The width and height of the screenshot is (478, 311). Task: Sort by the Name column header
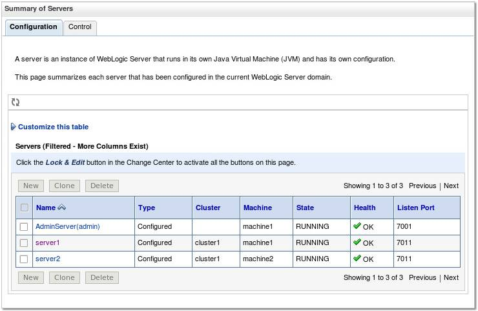pos(46,208)
